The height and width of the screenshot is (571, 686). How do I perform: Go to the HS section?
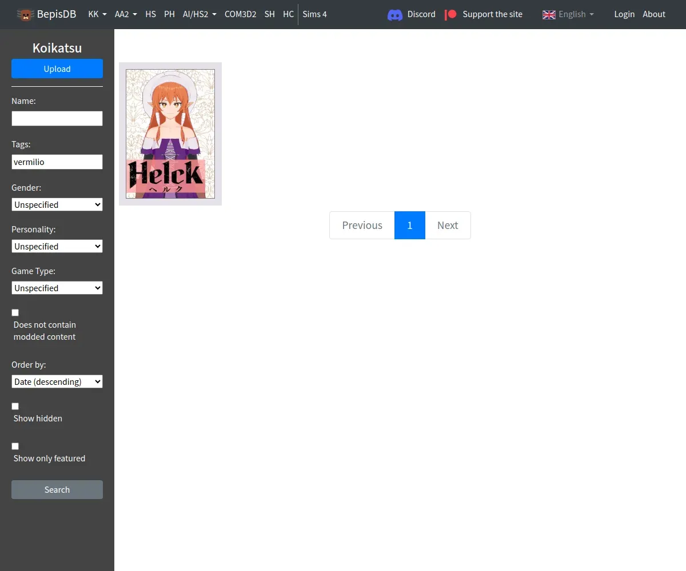[150, 14]
